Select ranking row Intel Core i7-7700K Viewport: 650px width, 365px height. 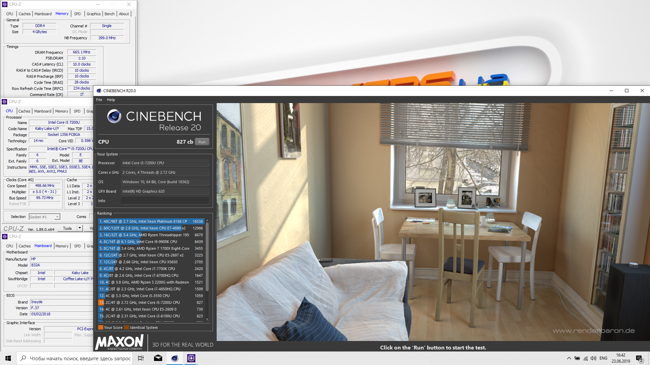pos(151,269)
